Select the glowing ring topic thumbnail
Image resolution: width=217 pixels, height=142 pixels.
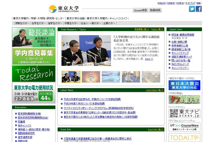(91, 77)
